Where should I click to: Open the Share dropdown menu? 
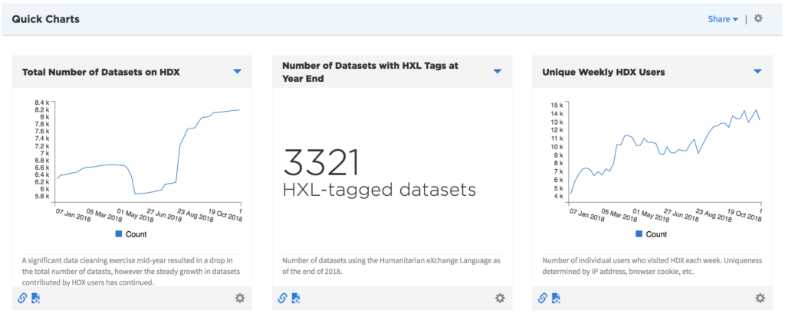point(723,19)
